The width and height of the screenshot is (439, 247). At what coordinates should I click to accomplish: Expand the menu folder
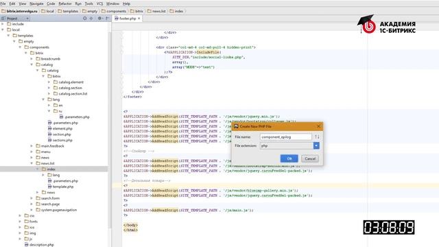point(32,152)
